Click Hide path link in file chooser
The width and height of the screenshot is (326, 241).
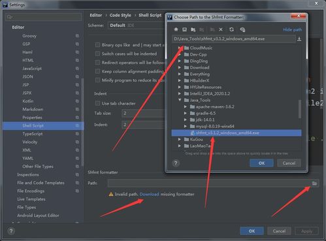point(292,29)
